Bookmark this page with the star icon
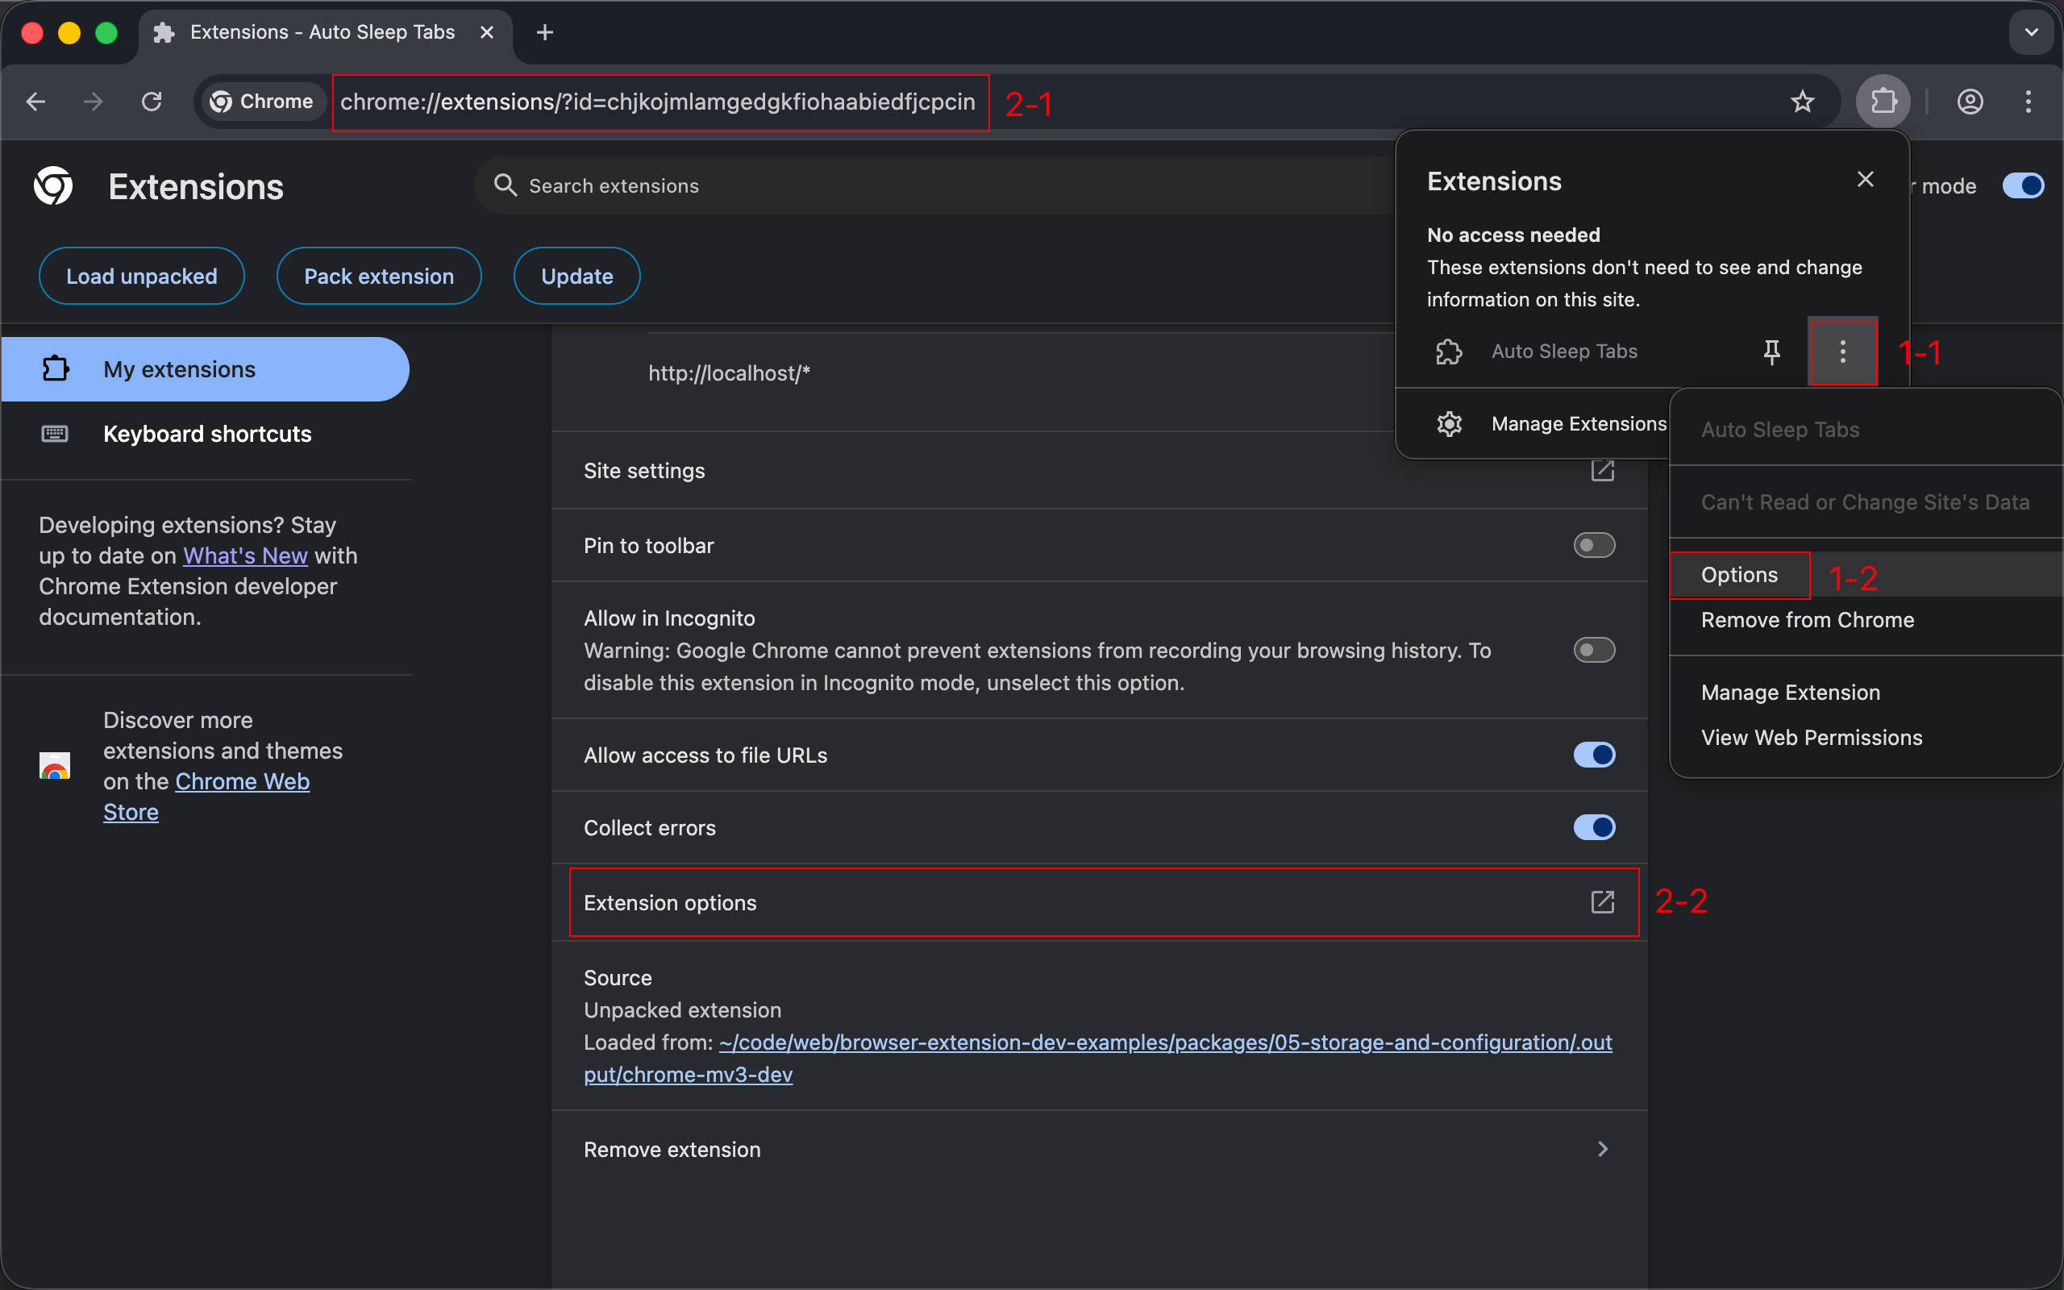The image size is (2064, 1290). point(1801,102)
